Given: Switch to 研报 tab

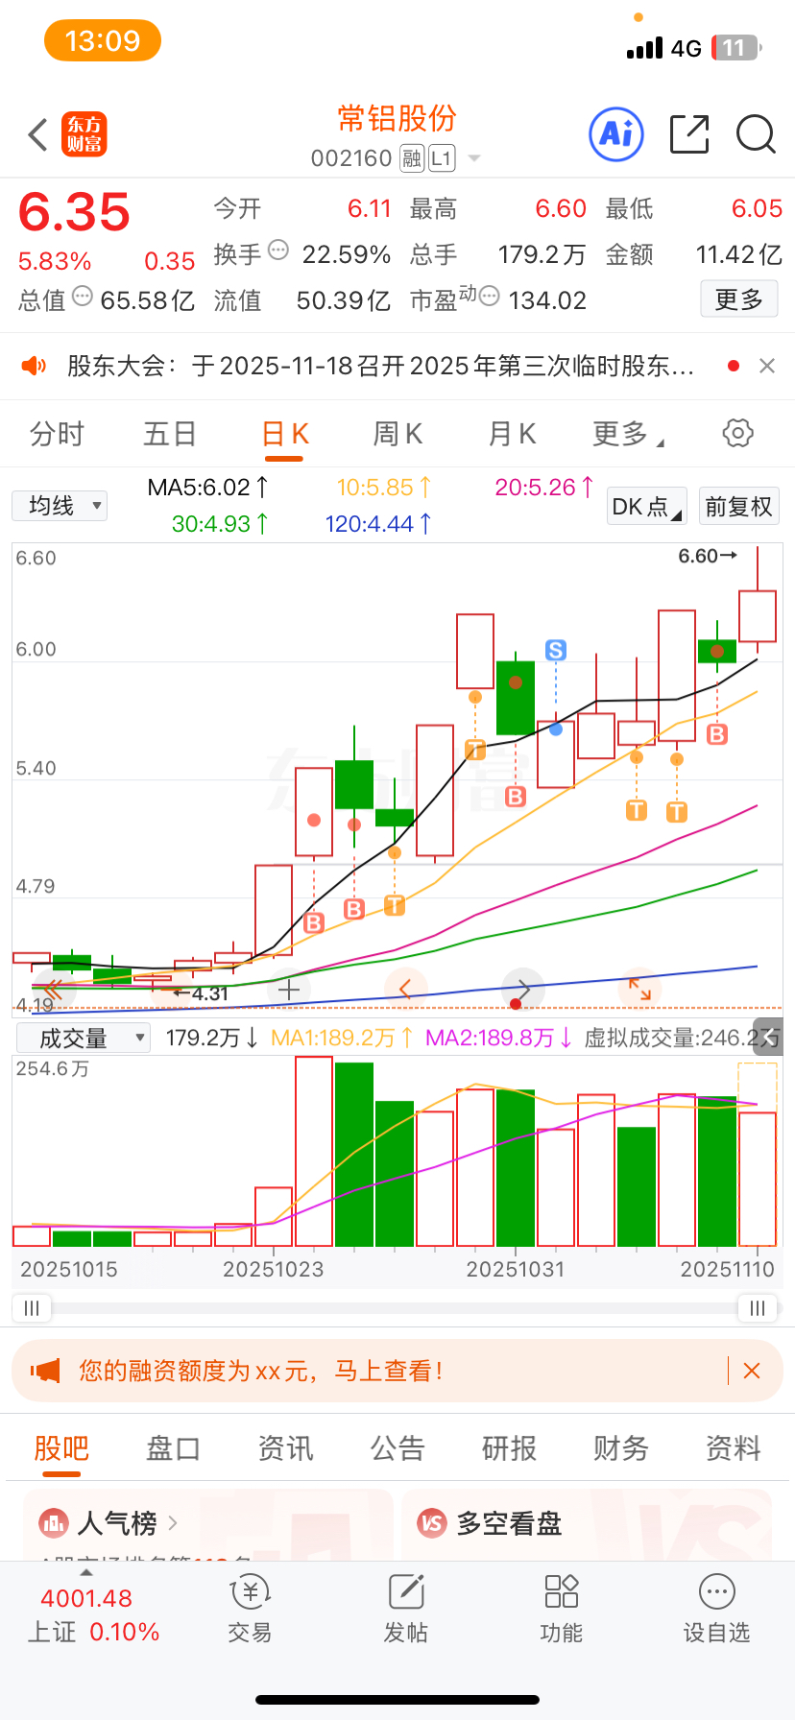Looking at the screenshot, I should pyautogui.click(x=509, y=1448).
